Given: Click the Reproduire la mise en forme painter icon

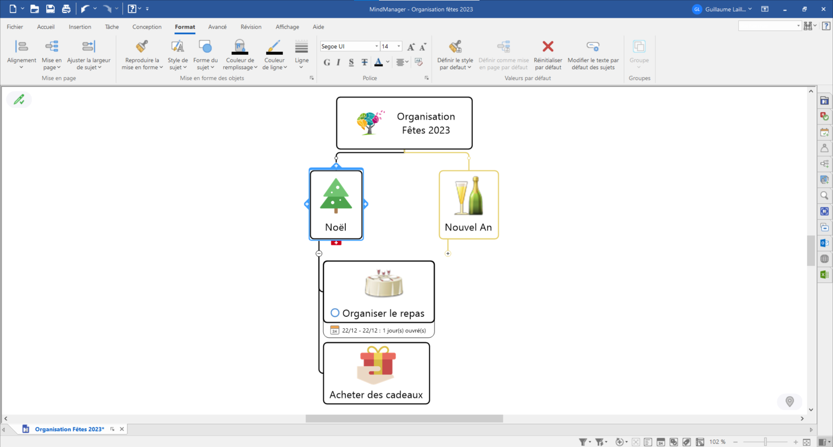Looking at the screenshot, I should point(142,47).
